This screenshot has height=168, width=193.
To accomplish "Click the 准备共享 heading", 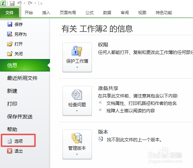I will pos(108,88).
